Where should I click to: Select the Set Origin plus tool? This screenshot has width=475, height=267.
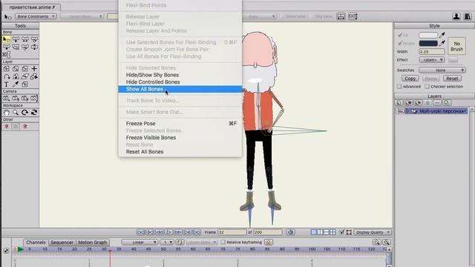[x=34, y=69]
